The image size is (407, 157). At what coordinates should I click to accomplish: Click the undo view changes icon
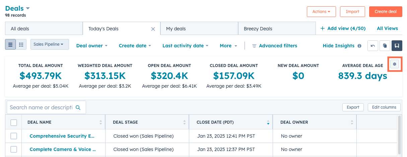click(x=373, y=46)
